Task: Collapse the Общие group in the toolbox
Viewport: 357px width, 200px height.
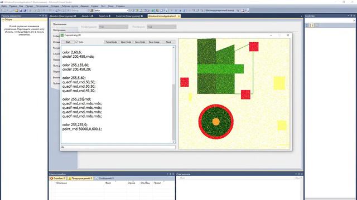Action: coord(3,20)
